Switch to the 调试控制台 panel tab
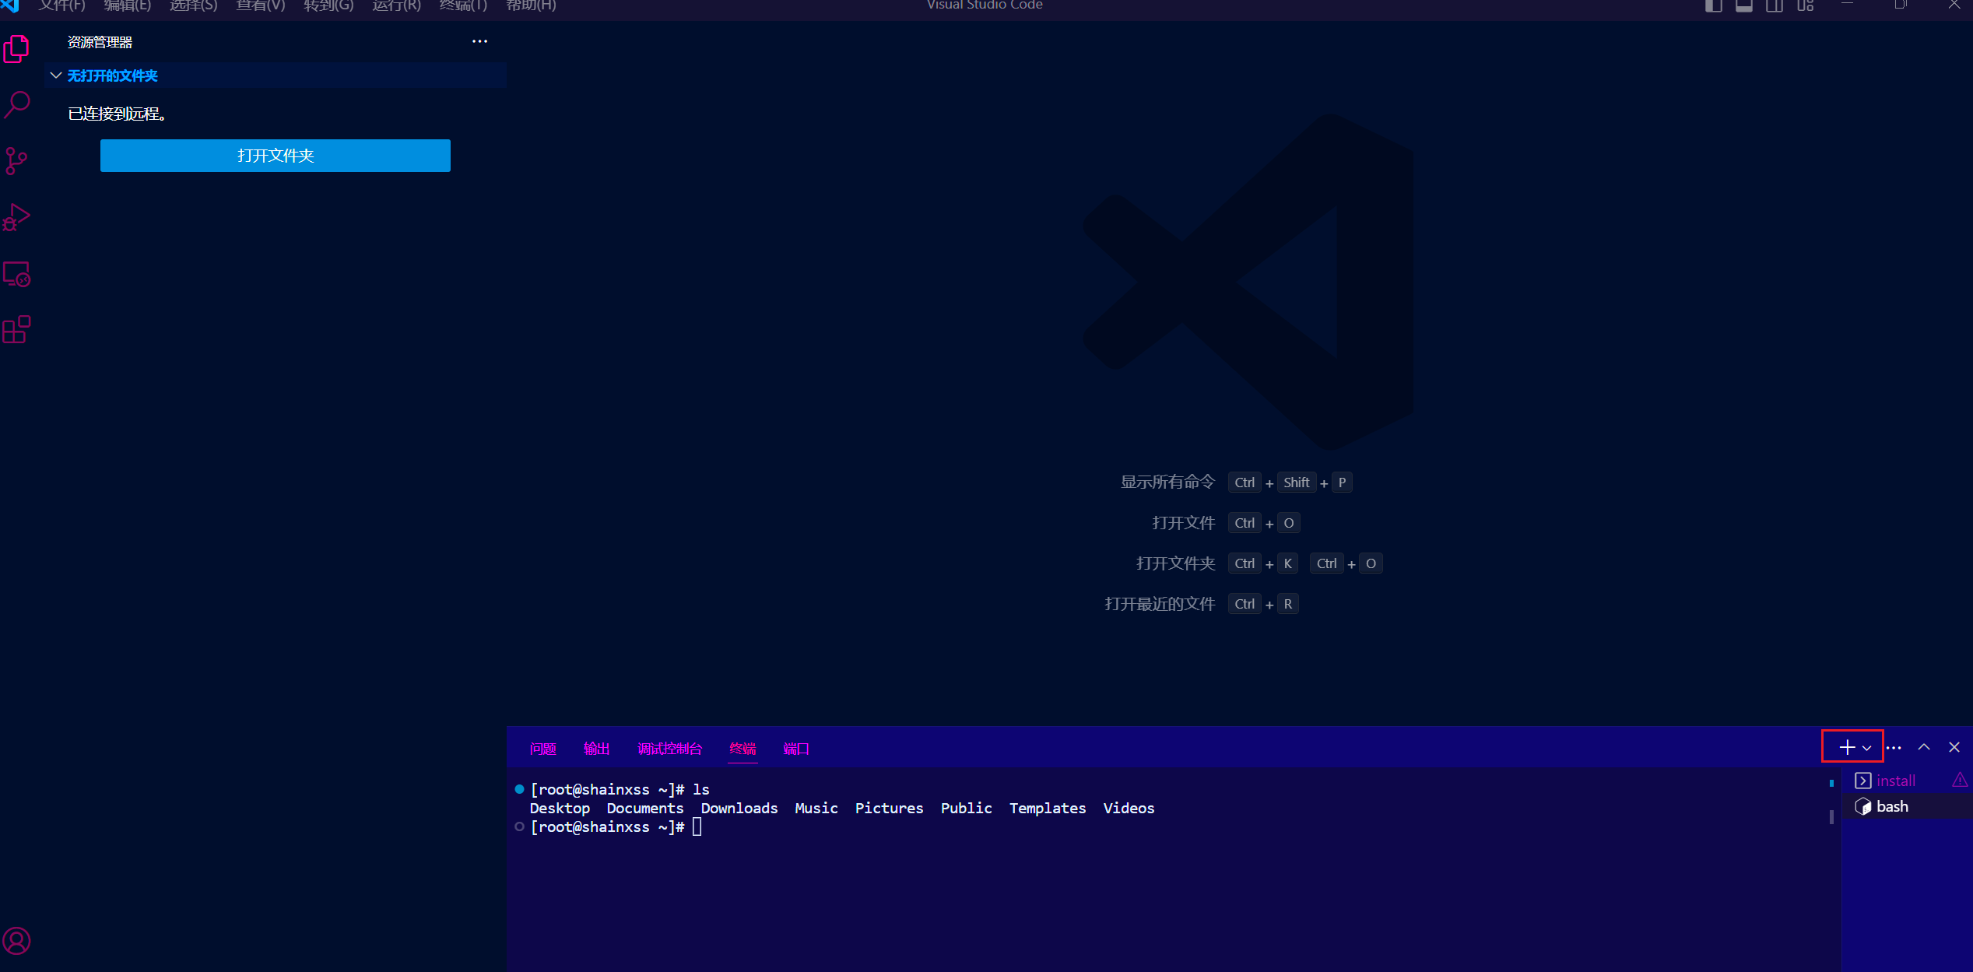The height and width of the screenshot is (972, 1973). [669, 749]
